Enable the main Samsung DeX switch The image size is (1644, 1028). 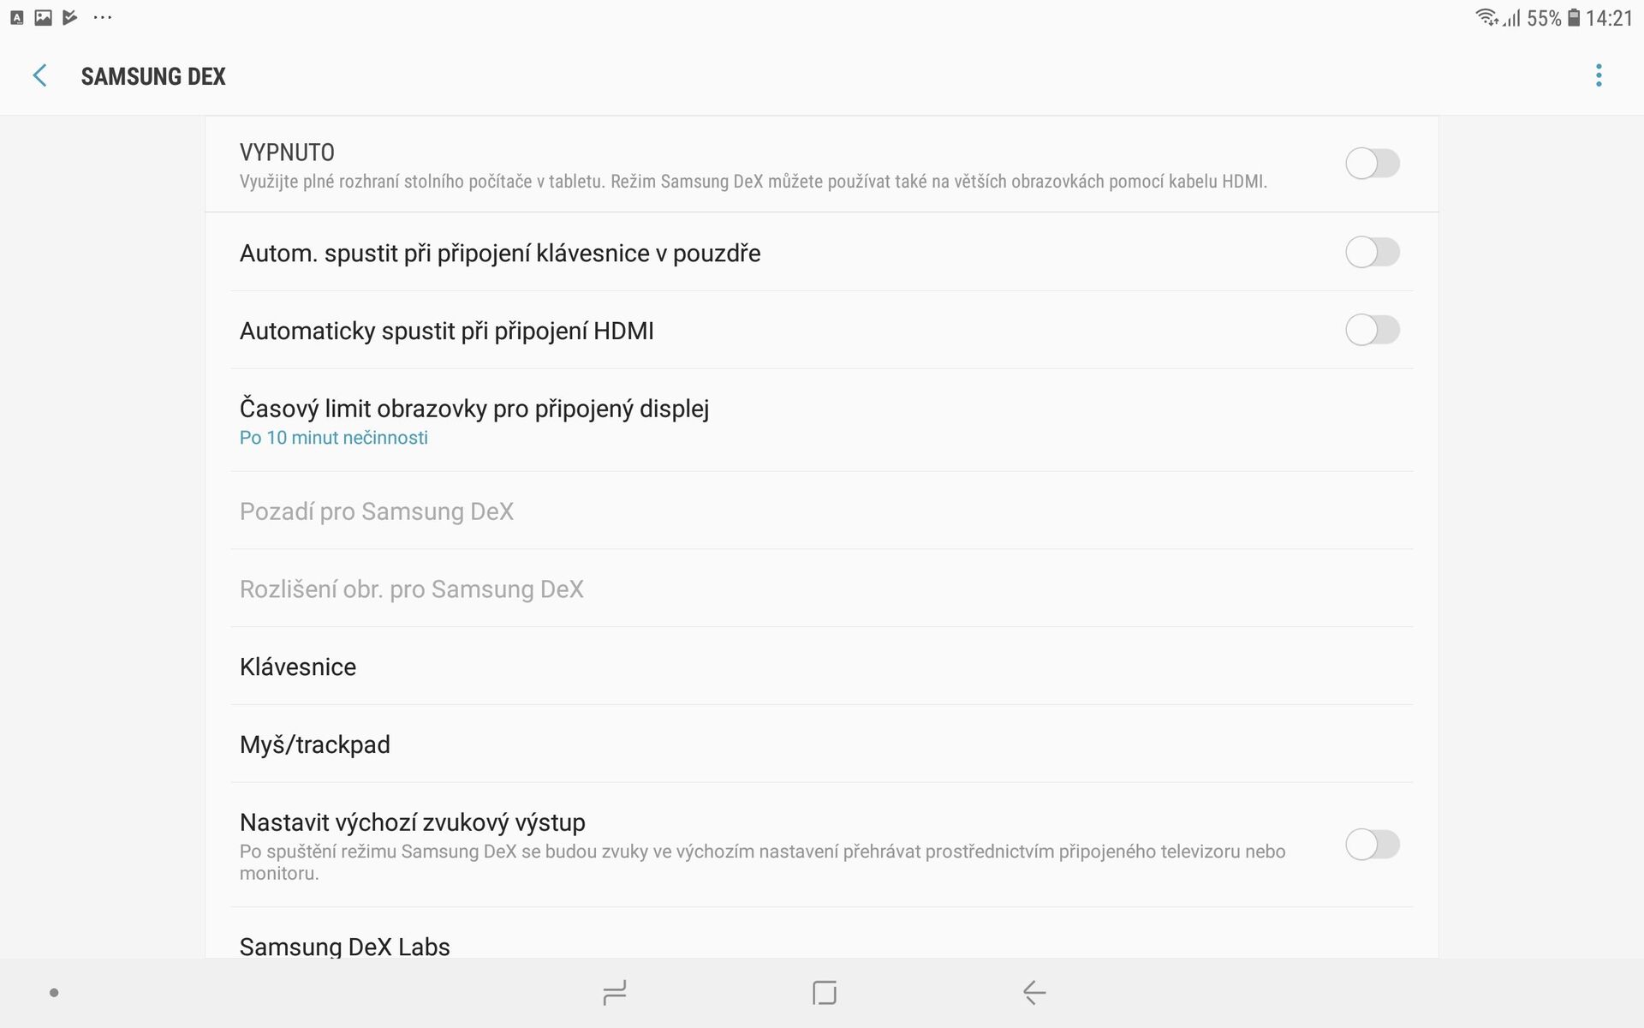pos(1373,163)
